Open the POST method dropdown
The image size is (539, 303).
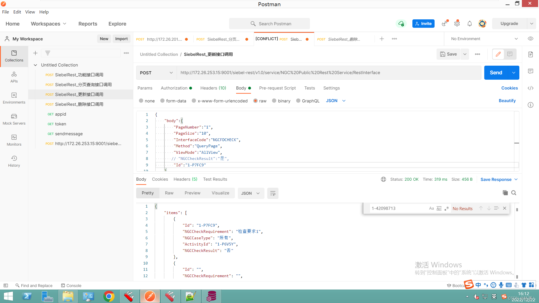pyautogui.click(x=156, y=73)
